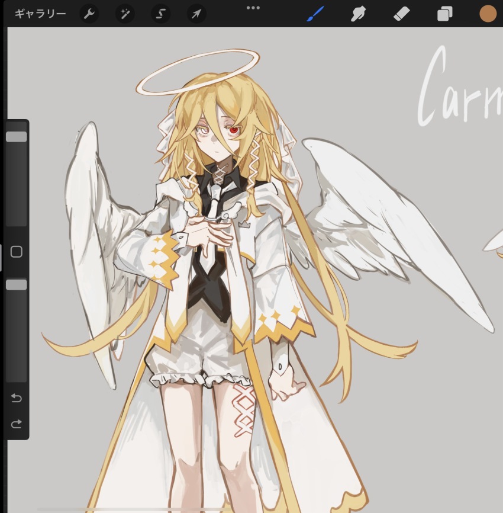The image size is (503, 513).
Task: Tap the Redo arrow in the sidebar
Action: click(16, 424)
